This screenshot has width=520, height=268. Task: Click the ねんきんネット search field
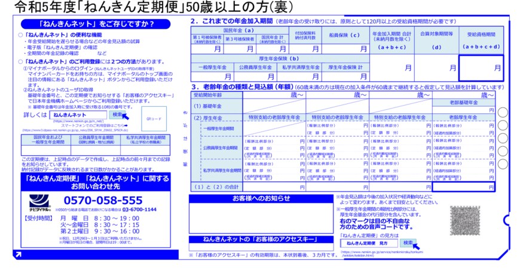coord(78,115)
